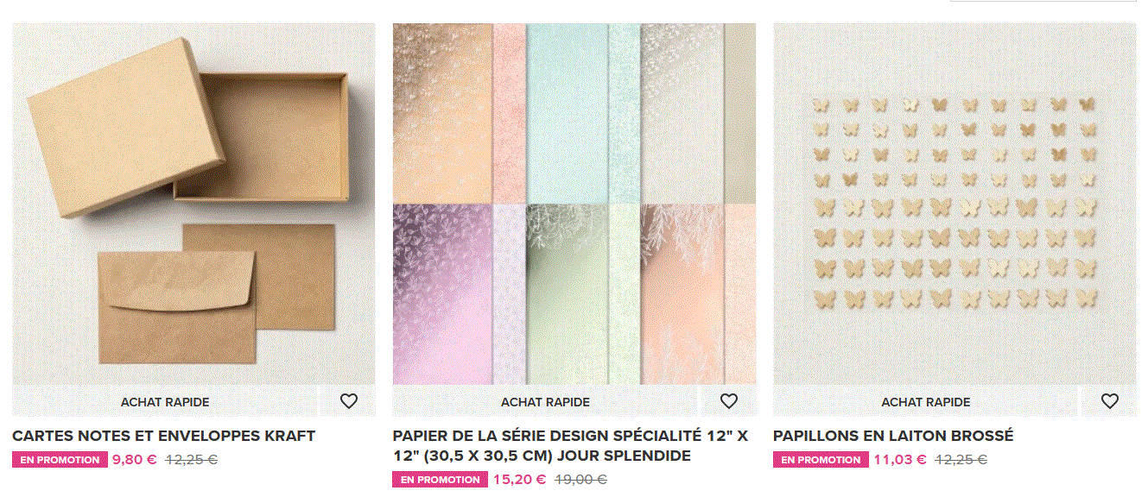Click the 15,20 € sale price
1148x497 pixels.
[x=519, y=480]
